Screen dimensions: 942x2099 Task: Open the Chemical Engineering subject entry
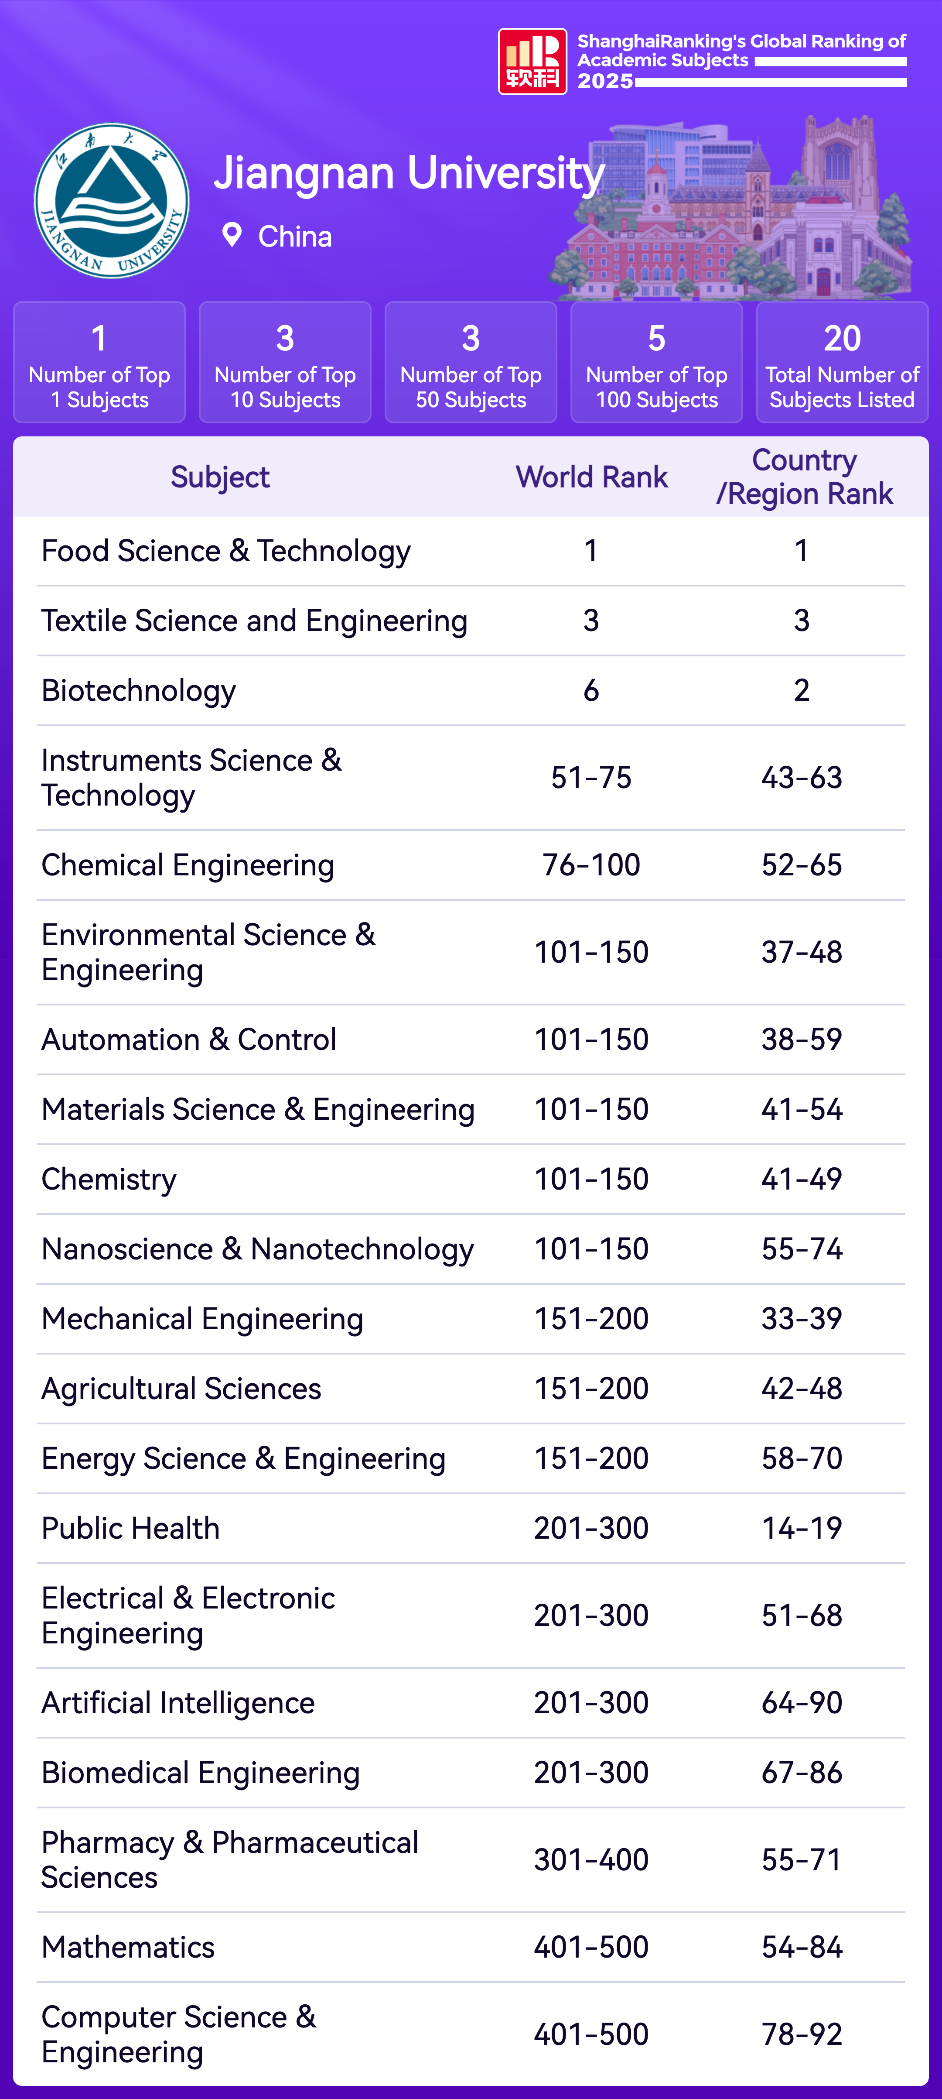coord(187,865)
